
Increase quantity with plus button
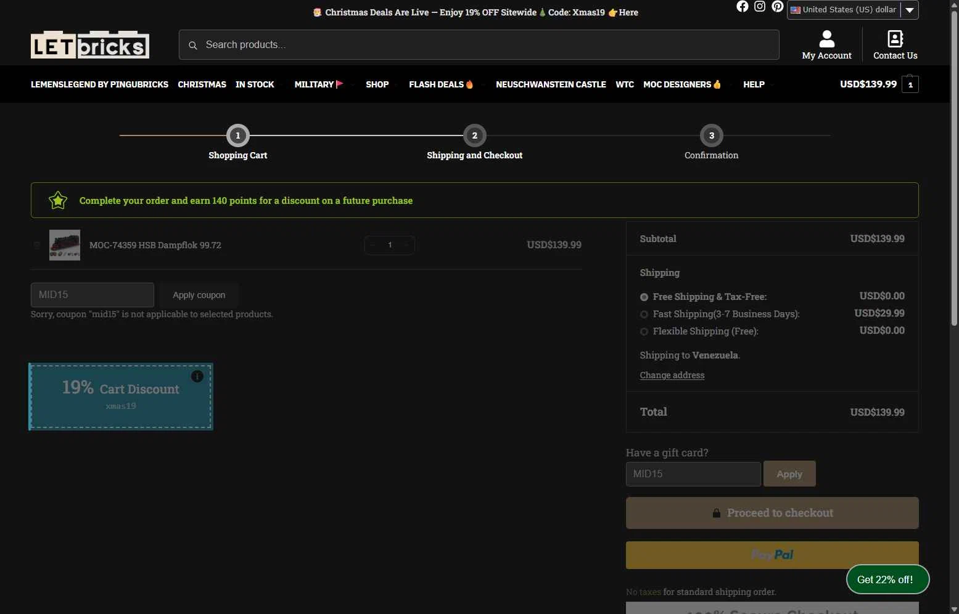[x=406, y=245]
